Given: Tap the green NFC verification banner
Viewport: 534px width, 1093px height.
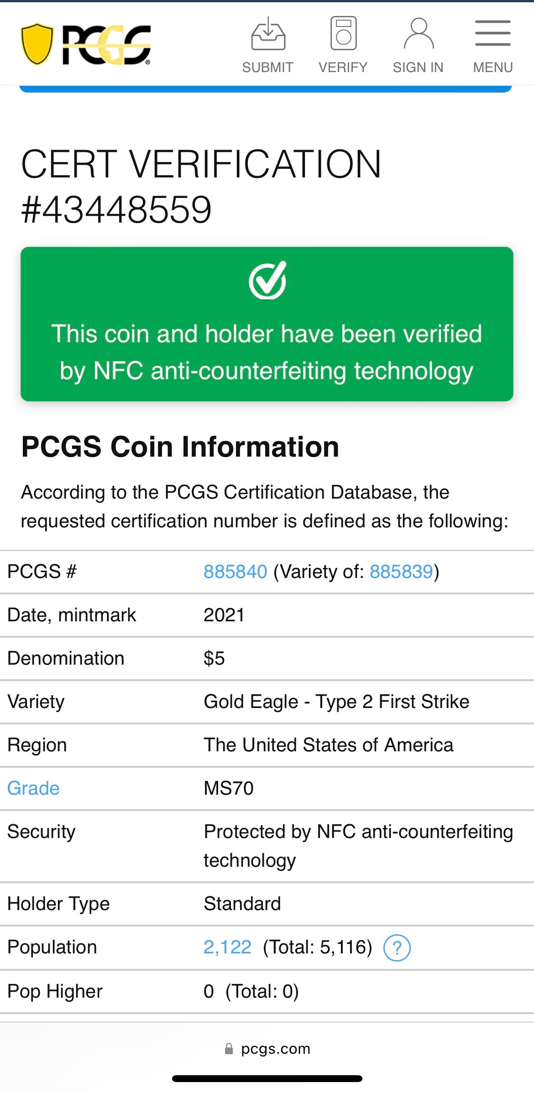Looking at the screenshot, I should (x=267, y=323).
